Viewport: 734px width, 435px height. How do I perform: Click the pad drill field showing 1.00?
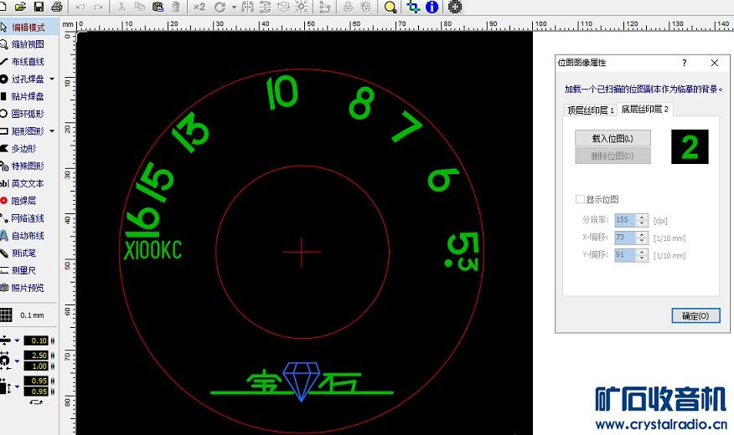36,366
